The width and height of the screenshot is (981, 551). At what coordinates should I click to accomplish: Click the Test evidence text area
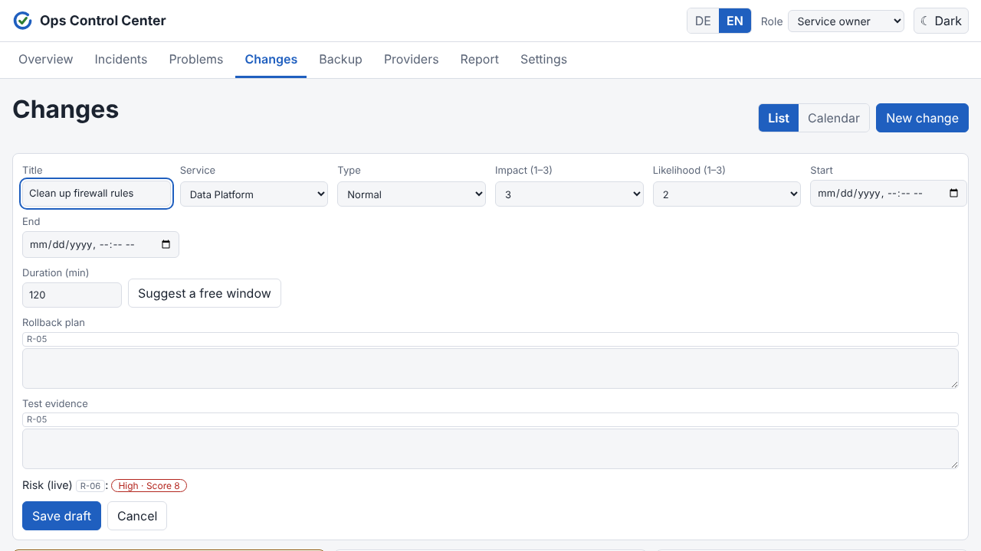pos(490,448)
